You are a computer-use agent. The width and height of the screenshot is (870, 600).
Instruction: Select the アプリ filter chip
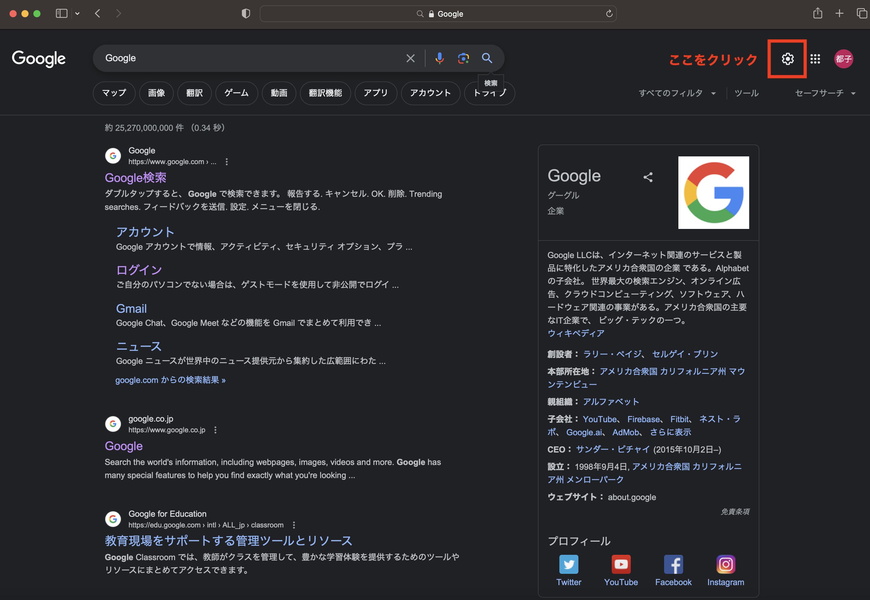pos(376,93)
